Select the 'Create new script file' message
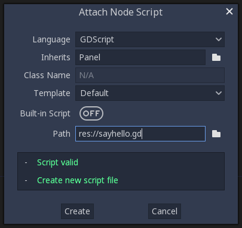Viewport: 242px width, 228px height. click(78, 180)
